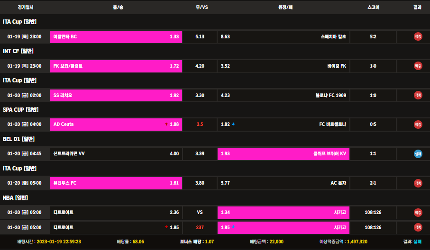Click the red 237 handicap value cell

click(200, 227)
